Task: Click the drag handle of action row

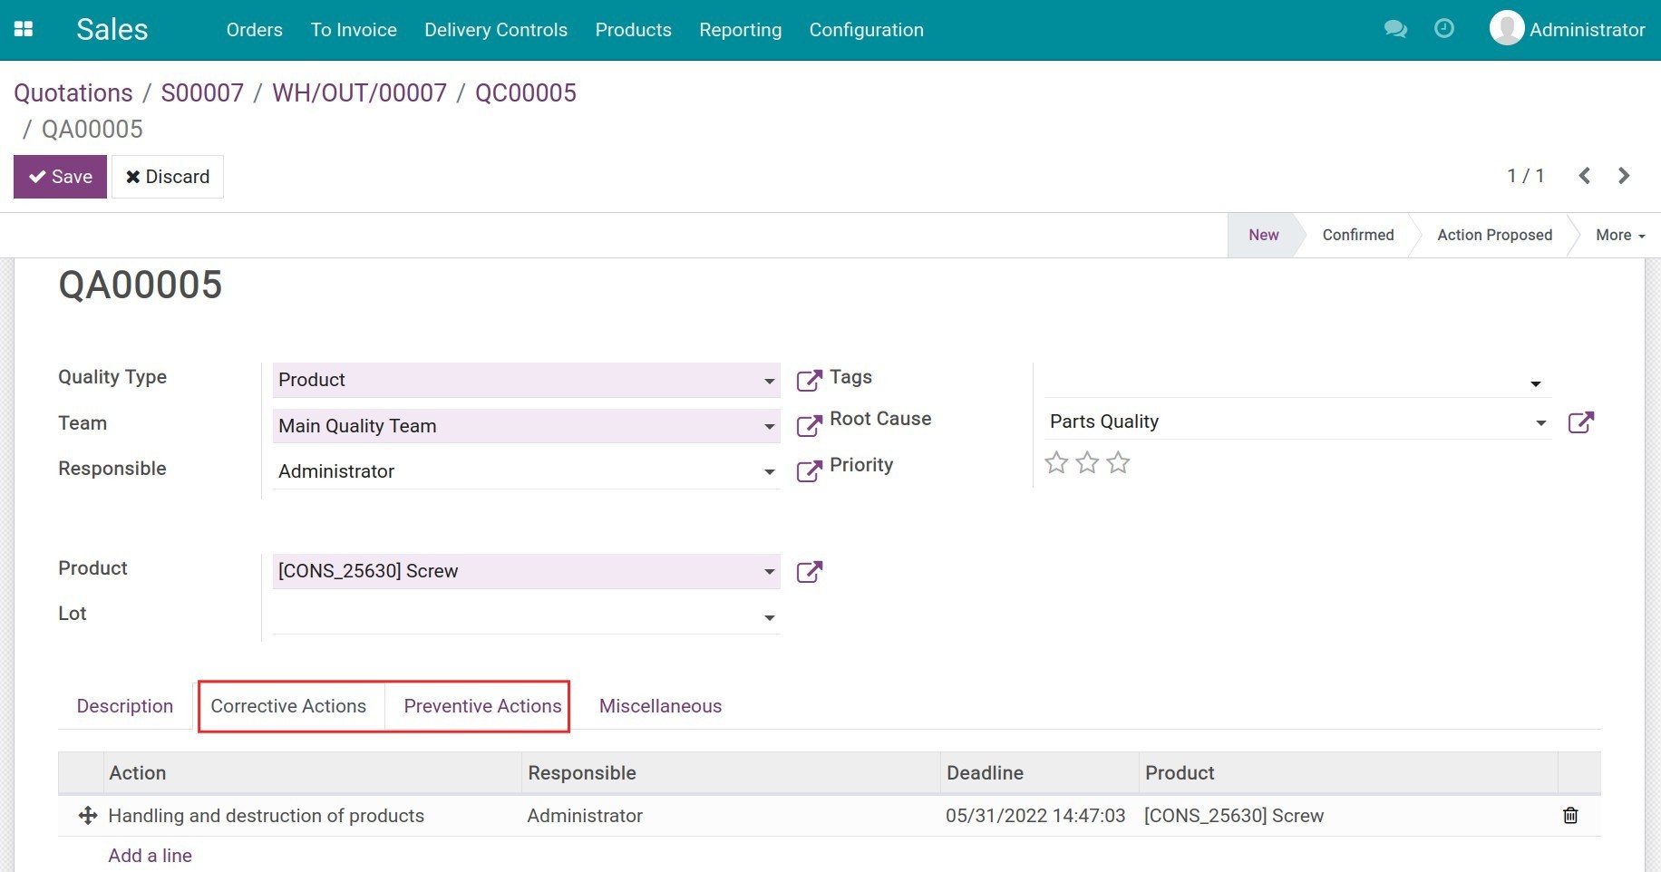Action: (88, 816)
